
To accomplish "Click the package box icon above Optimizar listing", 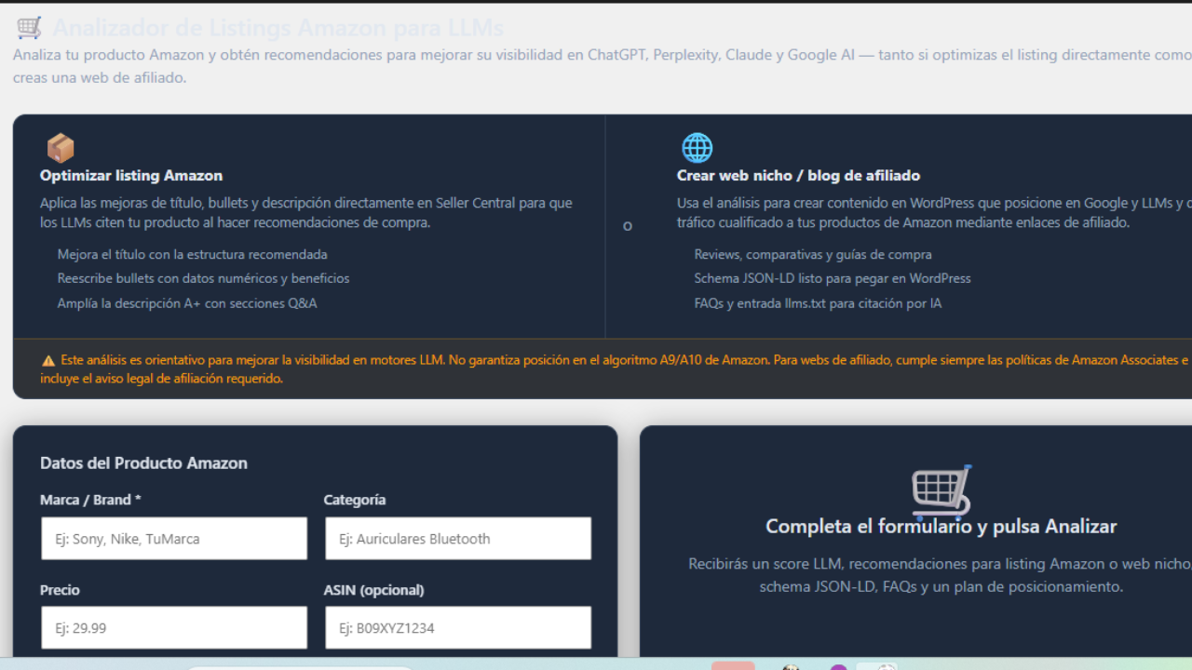I will 61,148.
